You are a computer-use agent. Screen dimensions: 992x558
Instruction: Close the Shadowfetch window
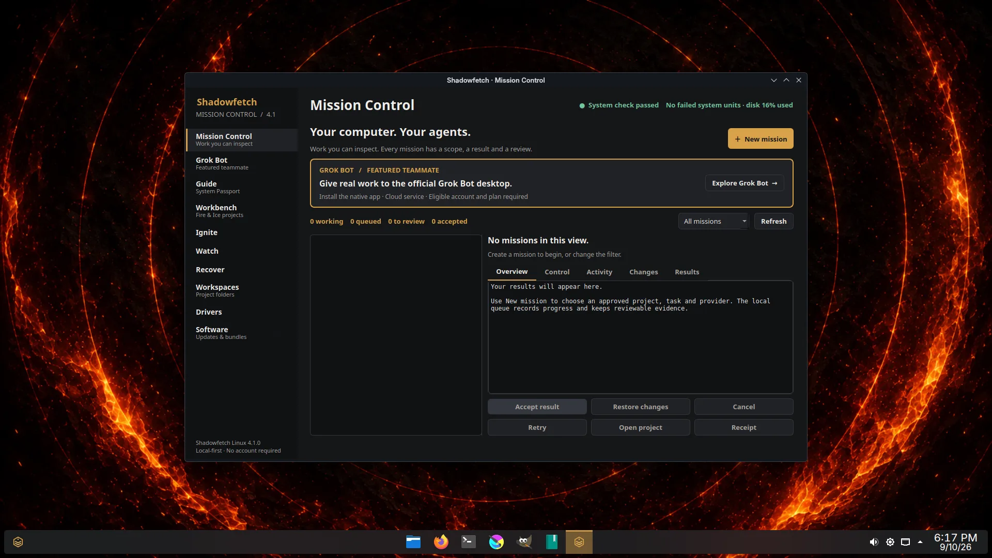click(x=799, y=80)
